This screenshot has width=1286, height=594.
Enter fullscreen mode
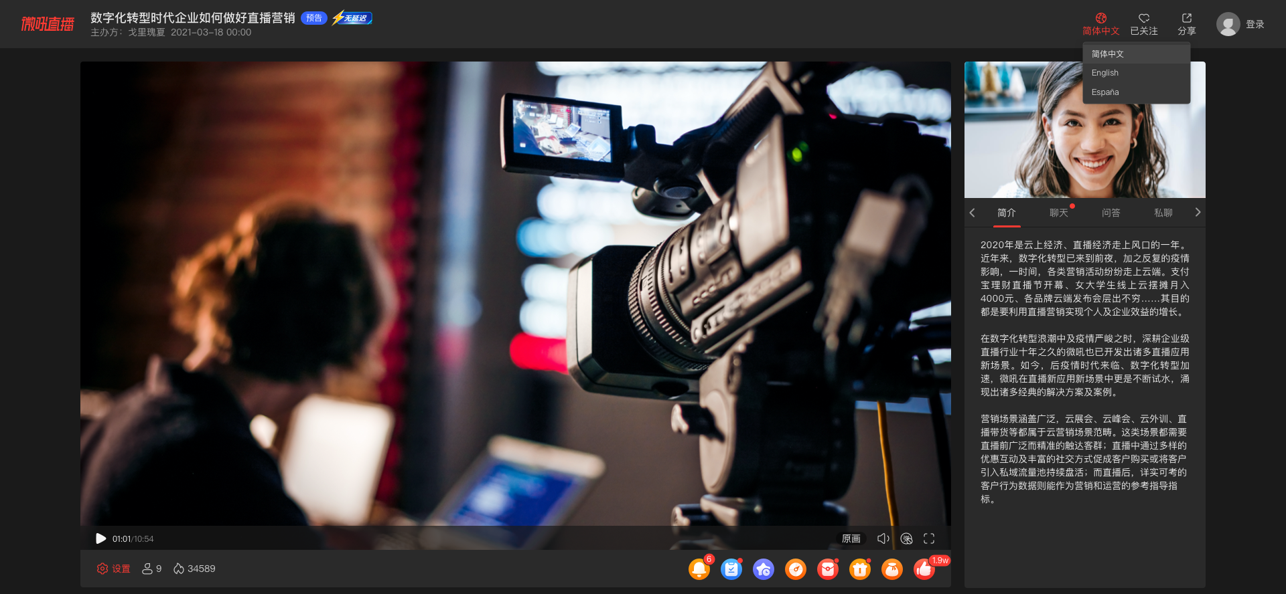point(929,538)
